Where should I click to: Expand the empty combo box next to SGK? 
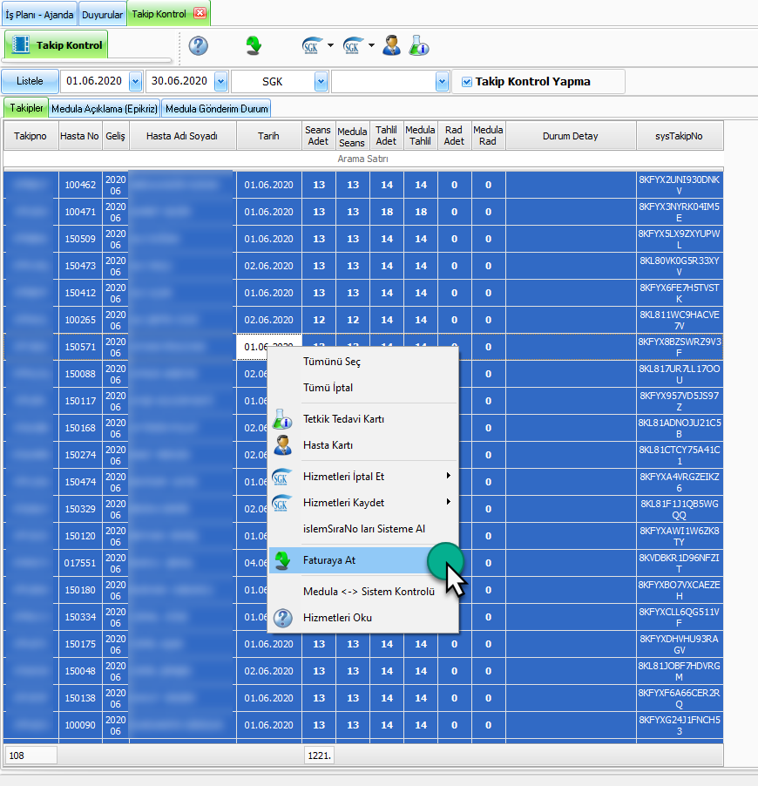(x=442, y=82)
